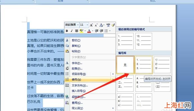Viewport: 194px width, 111px height.
Task: Click the line starting 真理惟一可靠的标准
Action: coord(46,32)
